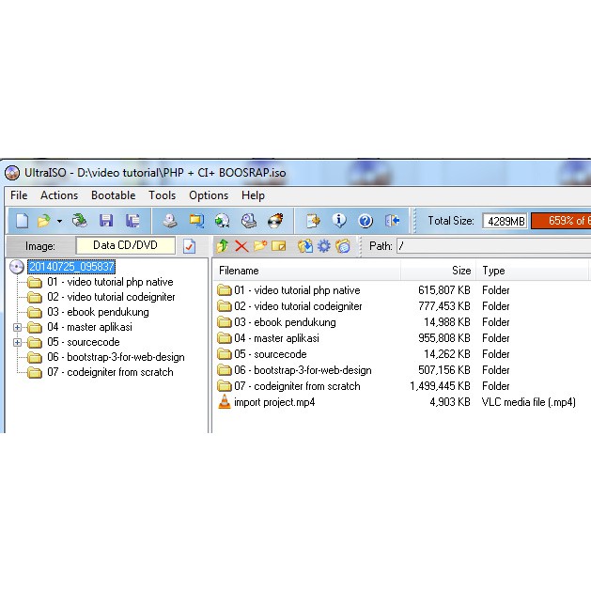The image size is (591, 591).
Task: Select 04 - master aplikasi in tree
Action: point(89,327)
